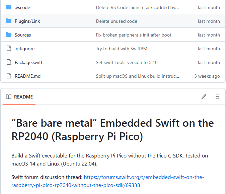Image resolution: width=226 pixels, height=194 pixels.
Task: Open the README.md file
Action: 27,76
